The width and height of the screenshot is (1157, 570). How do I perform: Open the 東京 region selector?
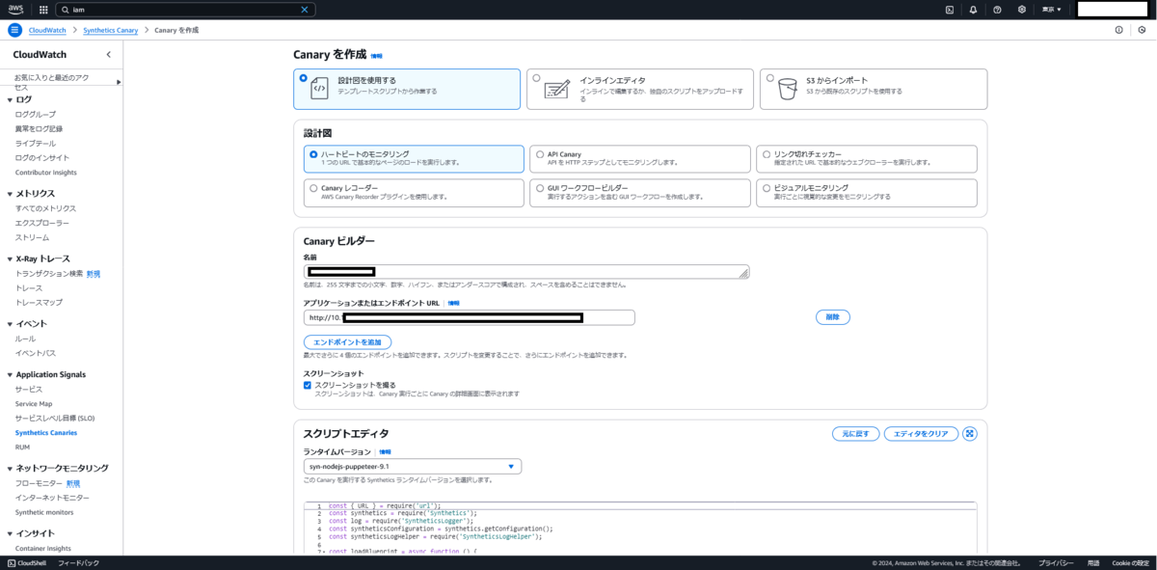tap(1051, 10)
